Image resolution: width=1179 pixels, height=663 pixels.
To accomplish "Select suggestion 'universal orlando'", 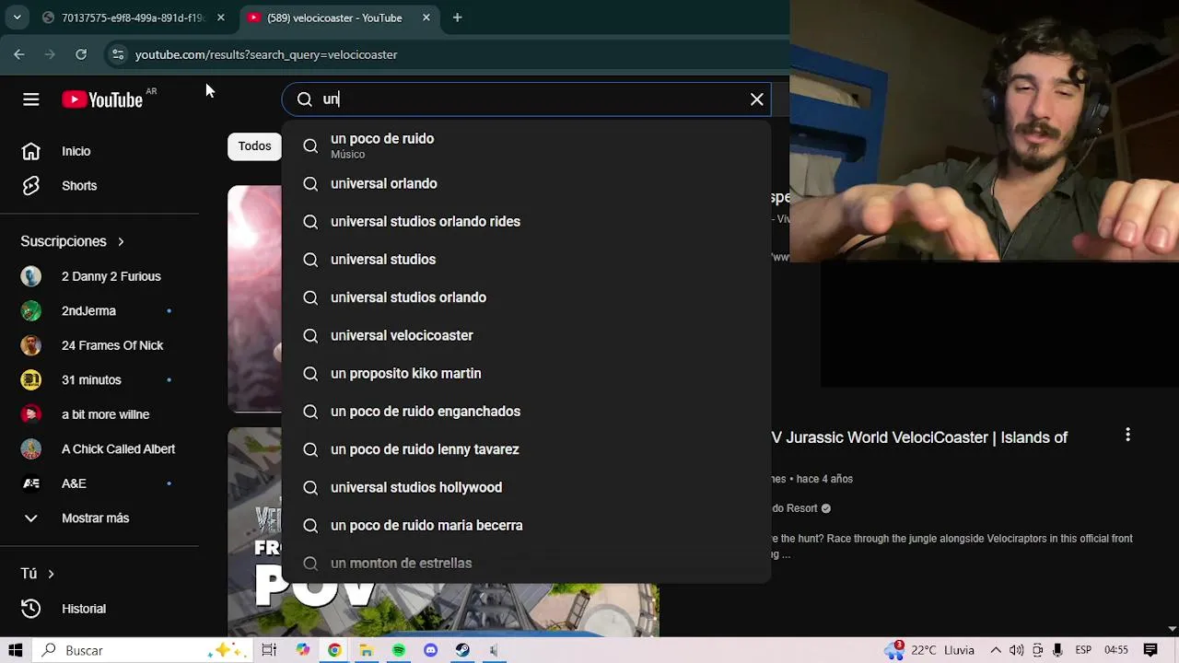I will tap(526, 183).
